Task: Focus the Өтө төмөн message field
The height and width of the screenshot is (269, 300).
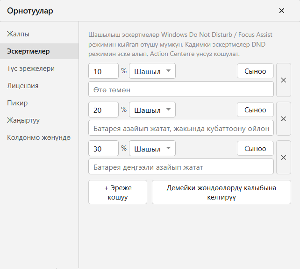Action: [x=181, y=89]
